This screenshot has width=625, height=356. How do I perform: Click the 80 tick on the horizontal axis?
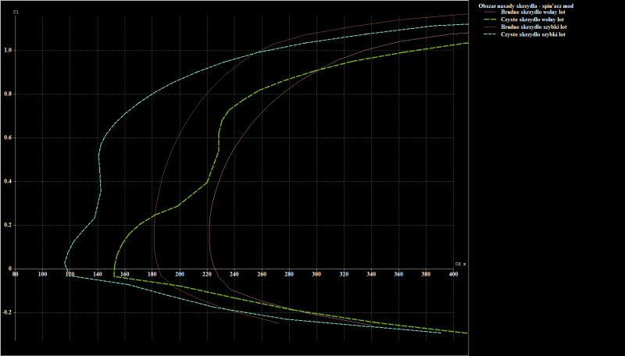(15, 274)
